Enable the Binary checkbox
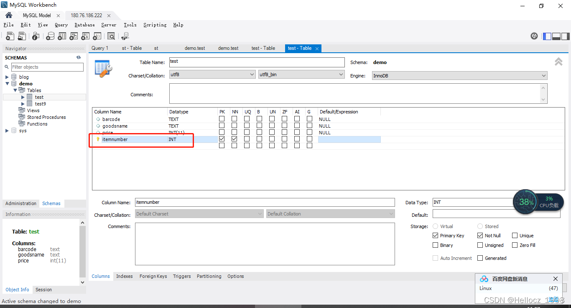 pyautogui.click(x=436, y=245)
